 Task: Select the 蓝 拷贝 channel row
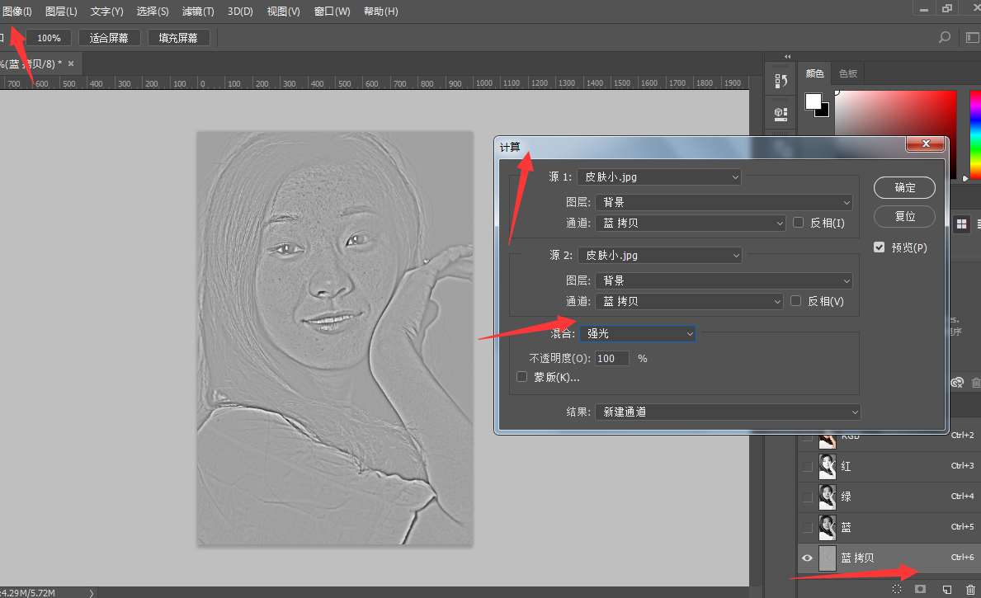click(x=889, y=558)
